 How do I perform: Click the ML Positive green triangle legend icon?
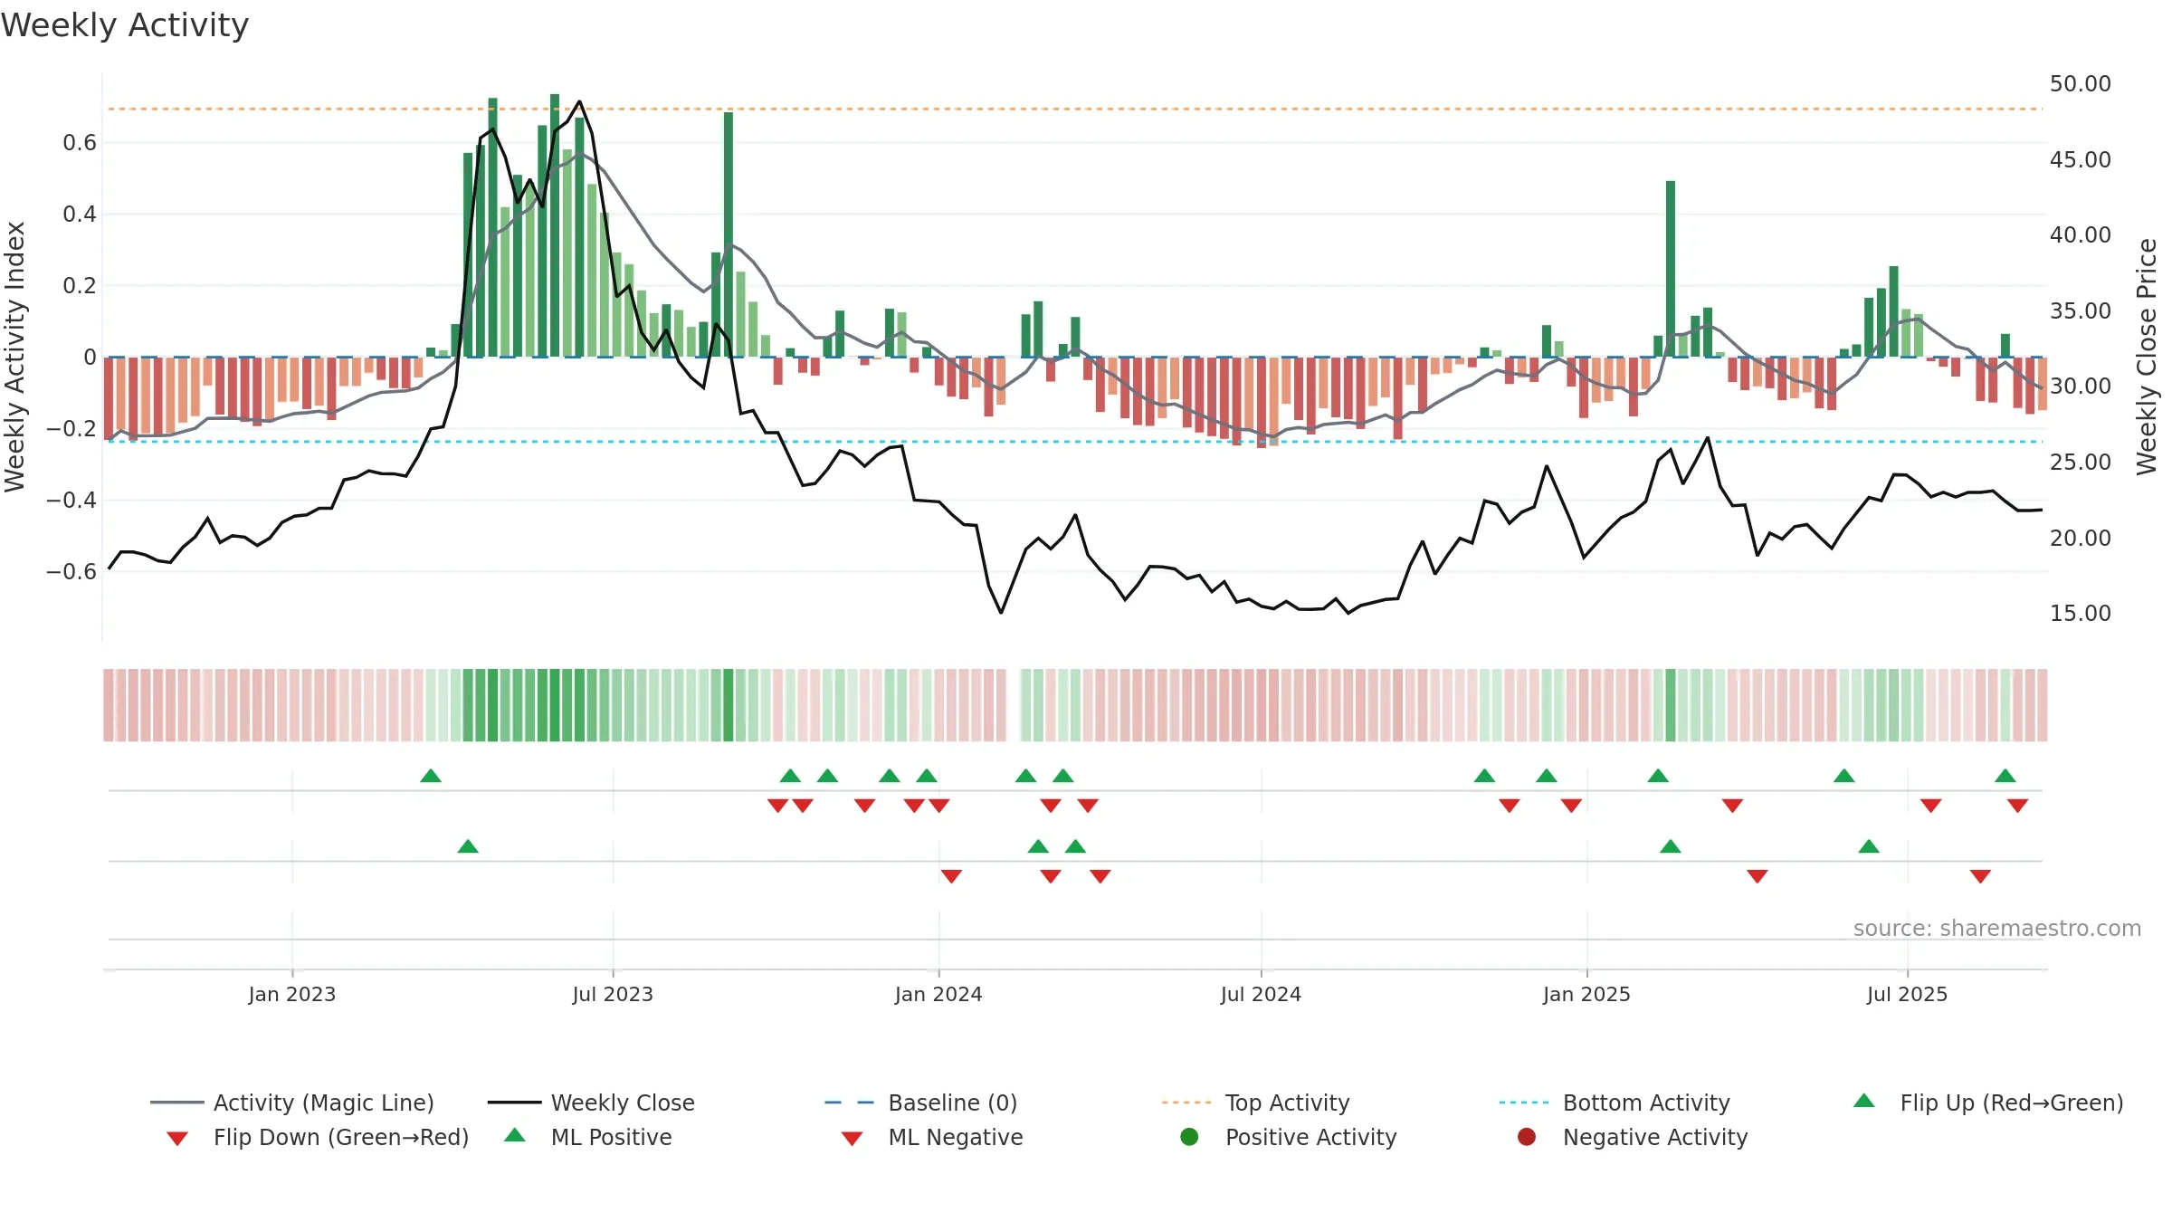point(515,1135)
